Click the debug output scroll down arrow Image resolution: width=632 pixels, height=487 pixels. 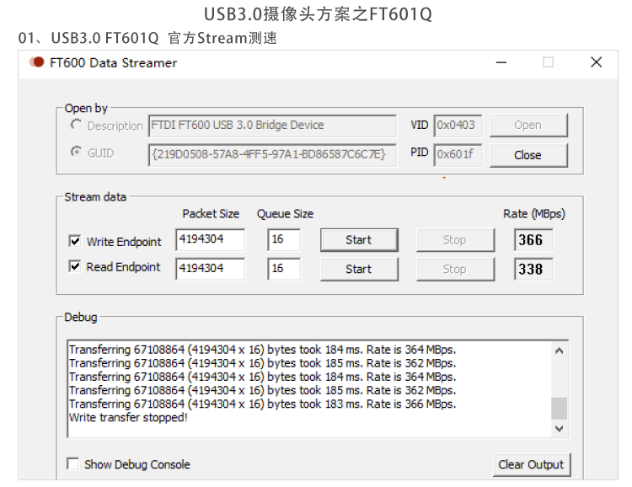point(559,428)
